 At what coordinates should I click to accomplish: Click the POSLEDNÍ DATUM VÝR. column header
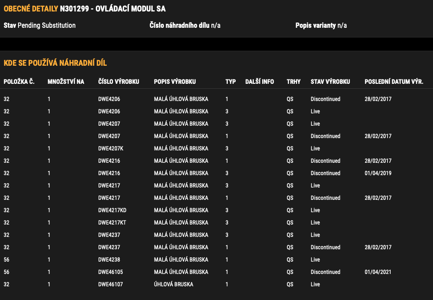point(394,82)
